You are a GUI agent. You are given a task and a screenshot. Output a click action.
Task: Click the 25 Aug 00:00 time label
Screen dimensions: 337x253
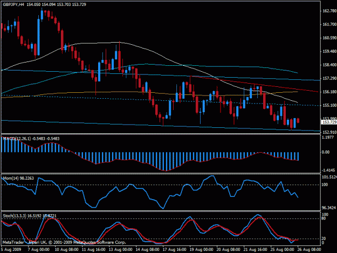click(282, 250)
